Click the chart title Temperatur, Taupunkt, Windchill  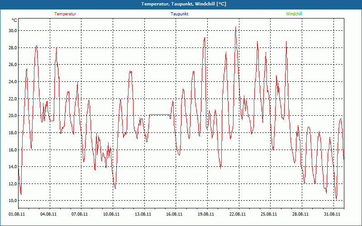click(184, 4)
